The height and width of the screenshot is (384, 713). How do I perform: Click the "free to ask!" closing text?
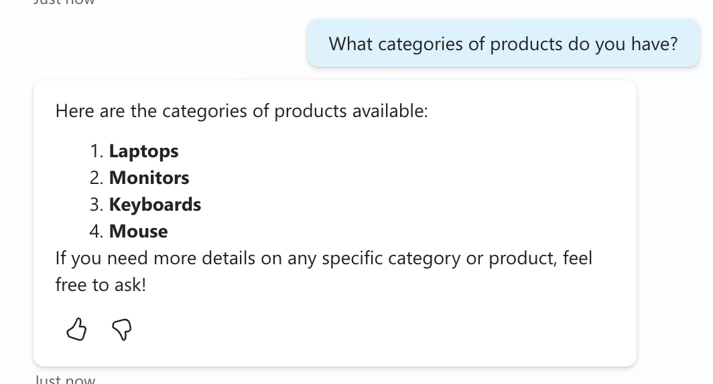[100, 285]
